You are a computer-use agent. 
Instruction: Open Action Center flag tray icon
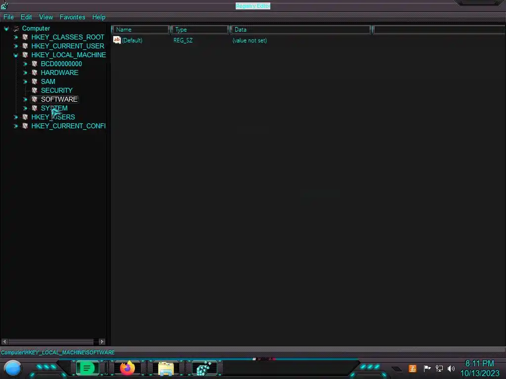(427, 368)
